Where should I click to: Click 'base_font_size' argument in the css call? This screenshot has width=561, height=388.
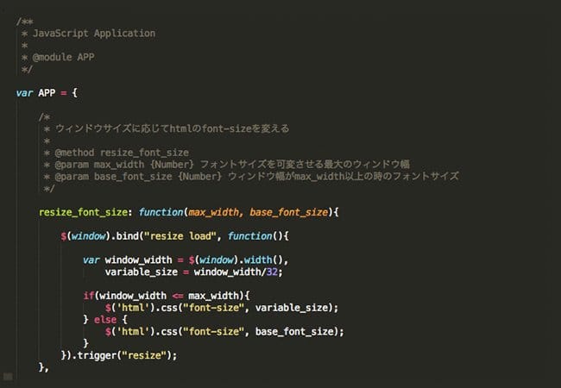tap(294, 332)
